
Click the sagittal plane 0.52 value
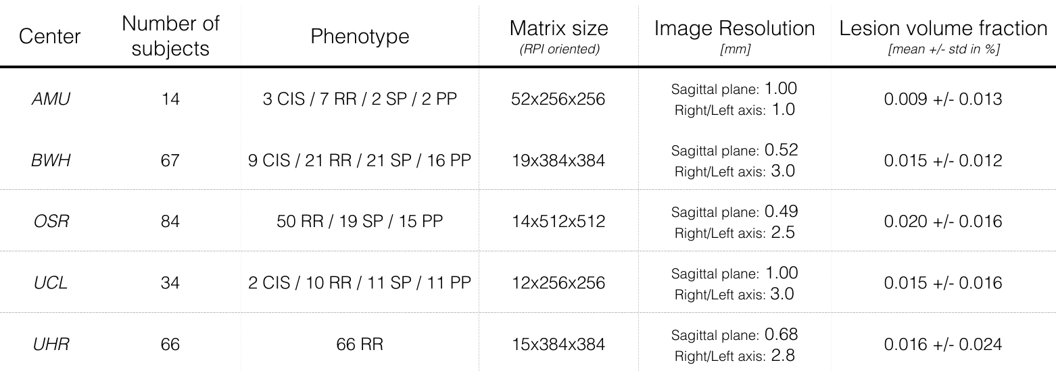(x=782, y=149)
